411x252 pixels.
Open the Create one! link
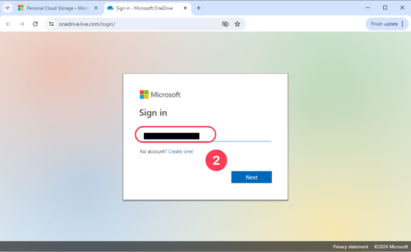pos(181,151)
